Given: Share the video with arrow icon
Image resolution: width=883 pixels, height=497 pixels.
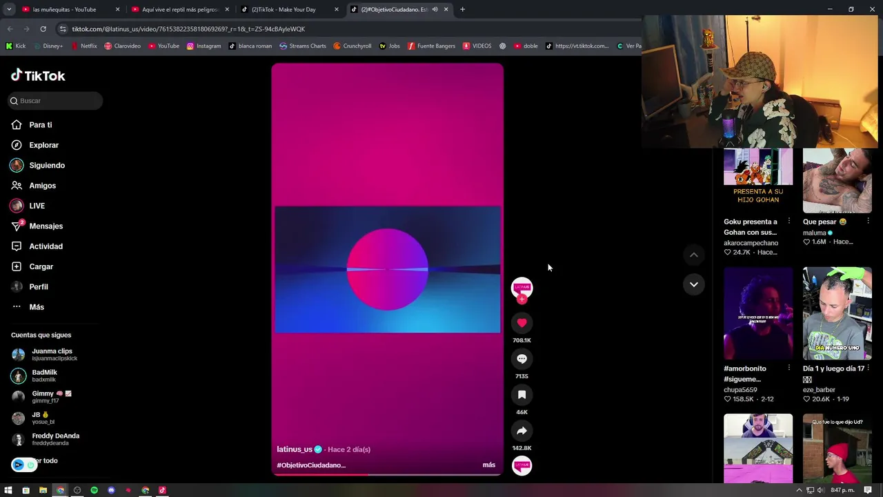Looking at the screenshot, I should click(522, 431).
